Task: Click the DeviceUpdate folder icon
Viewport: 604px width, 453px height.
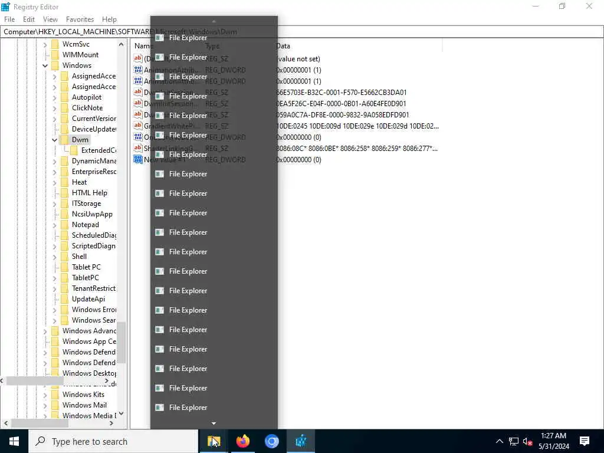Action: (65, 129)
